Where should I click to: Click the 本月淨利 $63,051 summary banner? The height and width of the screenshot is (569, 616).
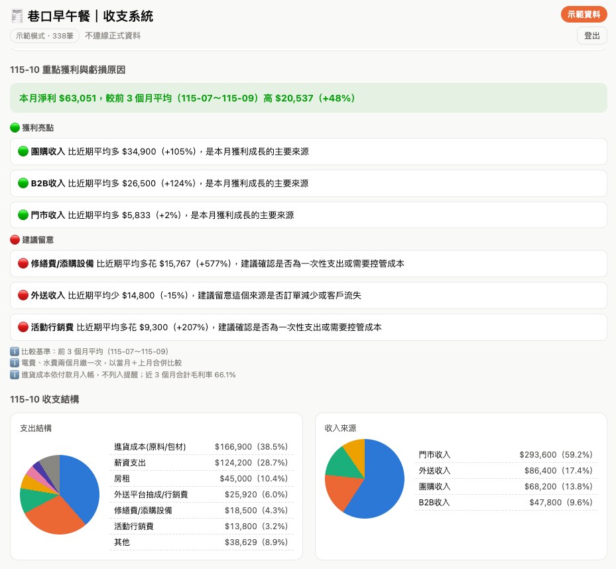point(308,98)
